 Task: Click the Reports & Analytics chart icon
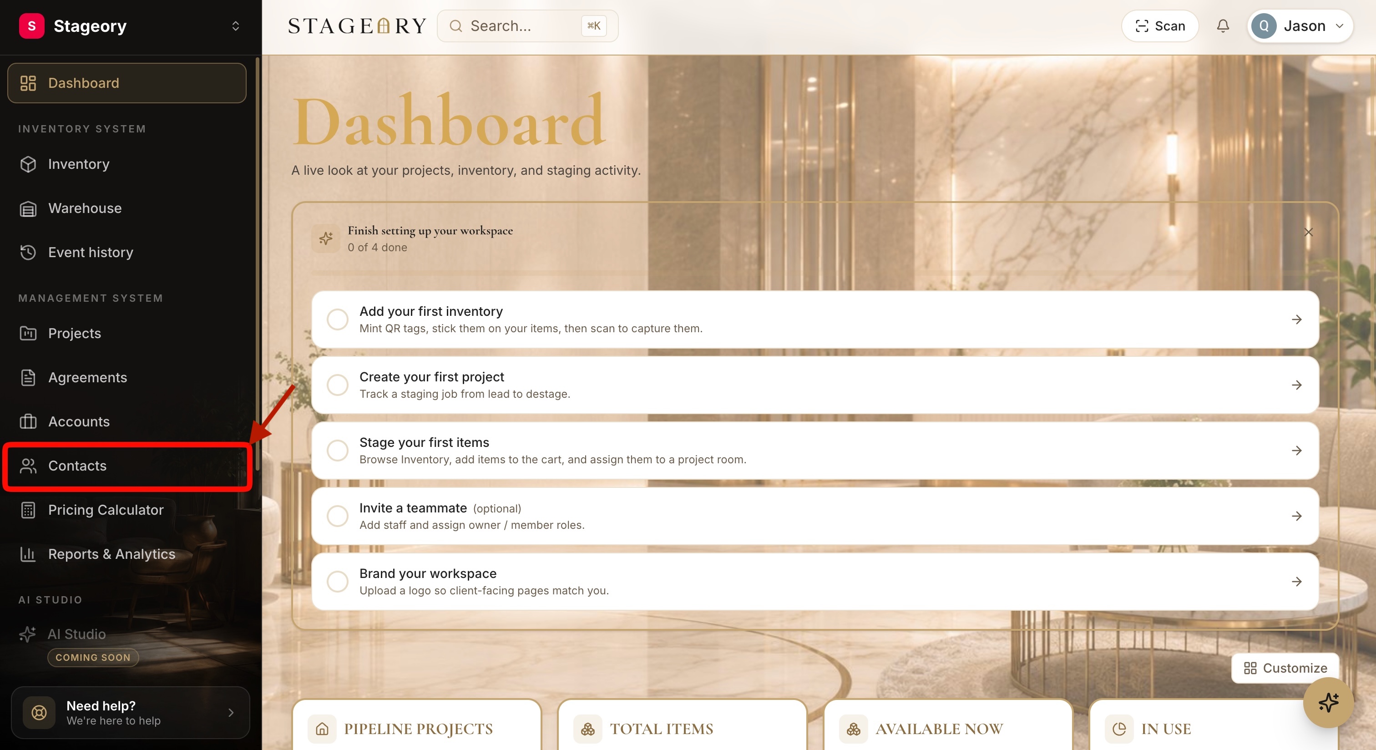28,554
